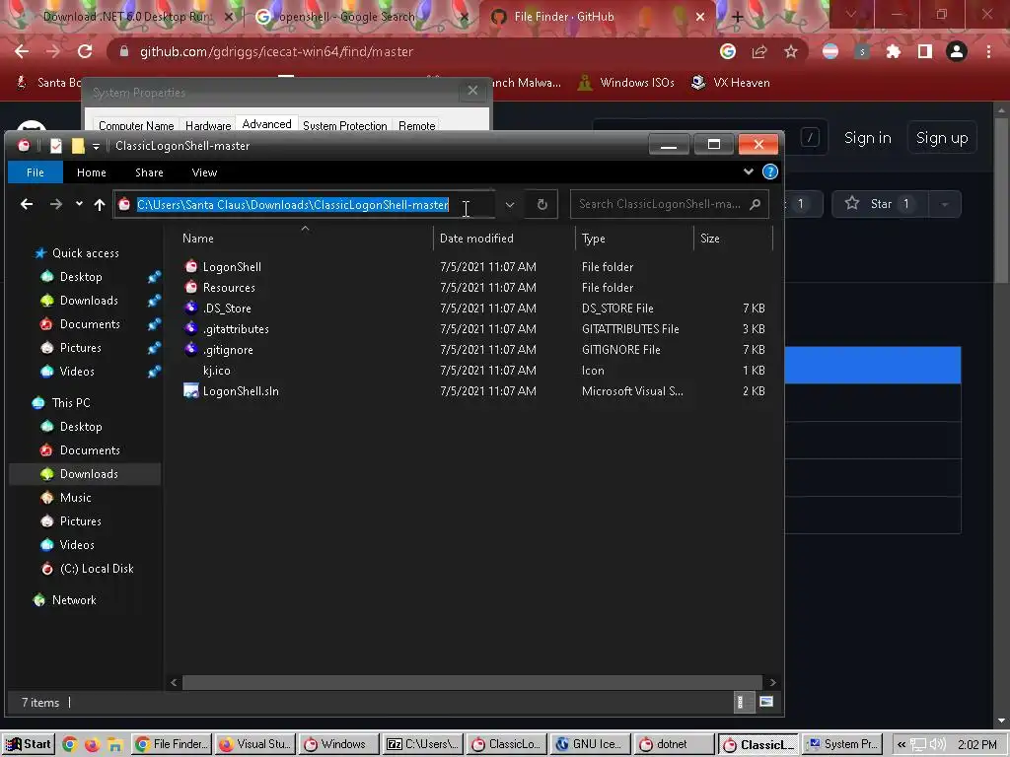Bookmark this page with star icon
The width and height of the screenshot is (1010, 757).
click(791, 51)
